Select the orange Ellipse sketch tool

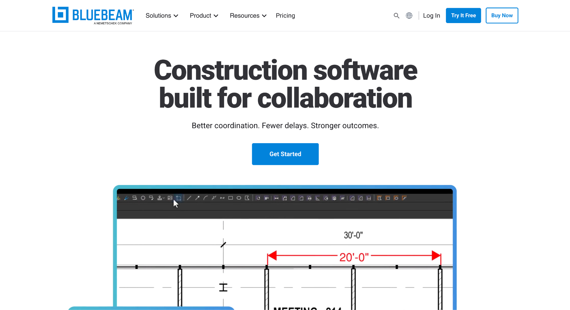(x=396, y=198)
